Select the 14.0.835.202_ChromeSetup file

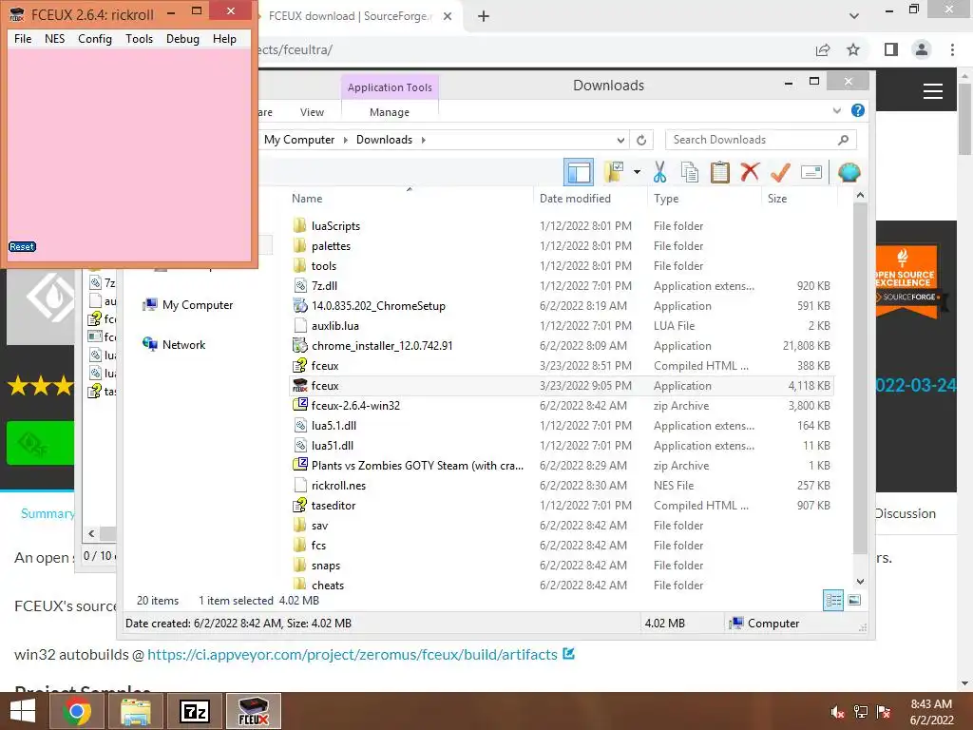[x=378, y=305]
